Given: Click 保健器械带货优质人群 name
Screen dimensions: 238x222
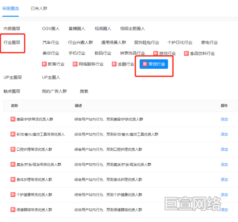Looking at the screenshot, I should coord(34,210).
